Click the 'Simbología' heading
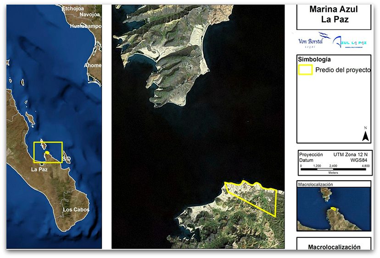The image size is (380, 258). point(314,59)
